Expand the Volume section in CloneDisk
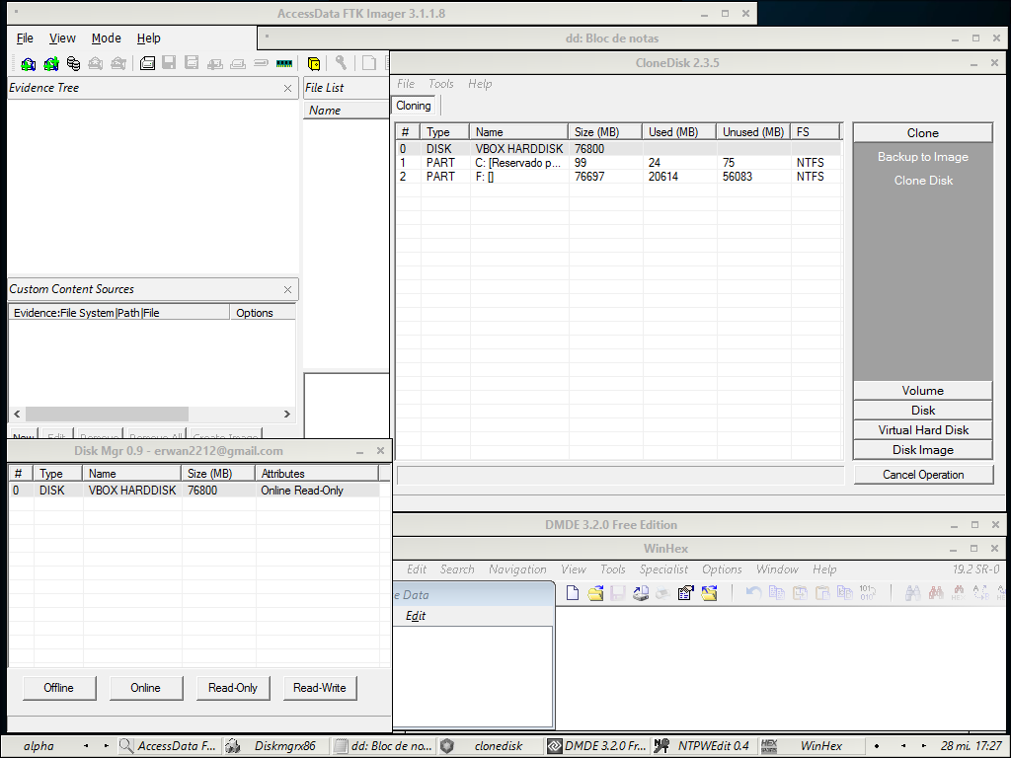 pos(922,391)
